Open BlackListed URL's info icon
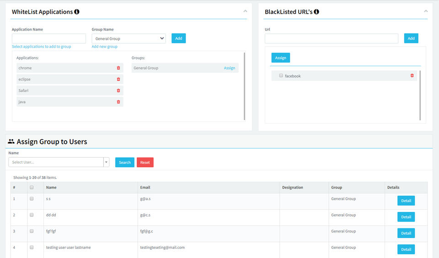 (316, 12)
